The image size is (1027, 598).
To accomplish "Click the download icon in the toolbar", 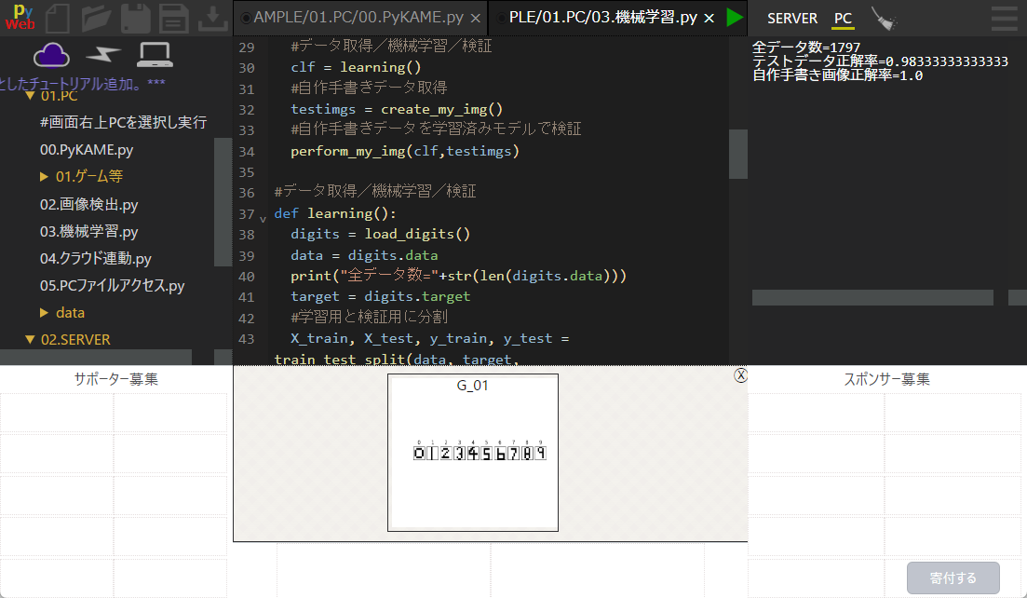I will coord(212,17).
